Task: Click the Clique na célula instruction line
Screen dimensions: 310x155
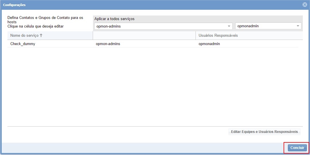Action: (x=35, y=26)
